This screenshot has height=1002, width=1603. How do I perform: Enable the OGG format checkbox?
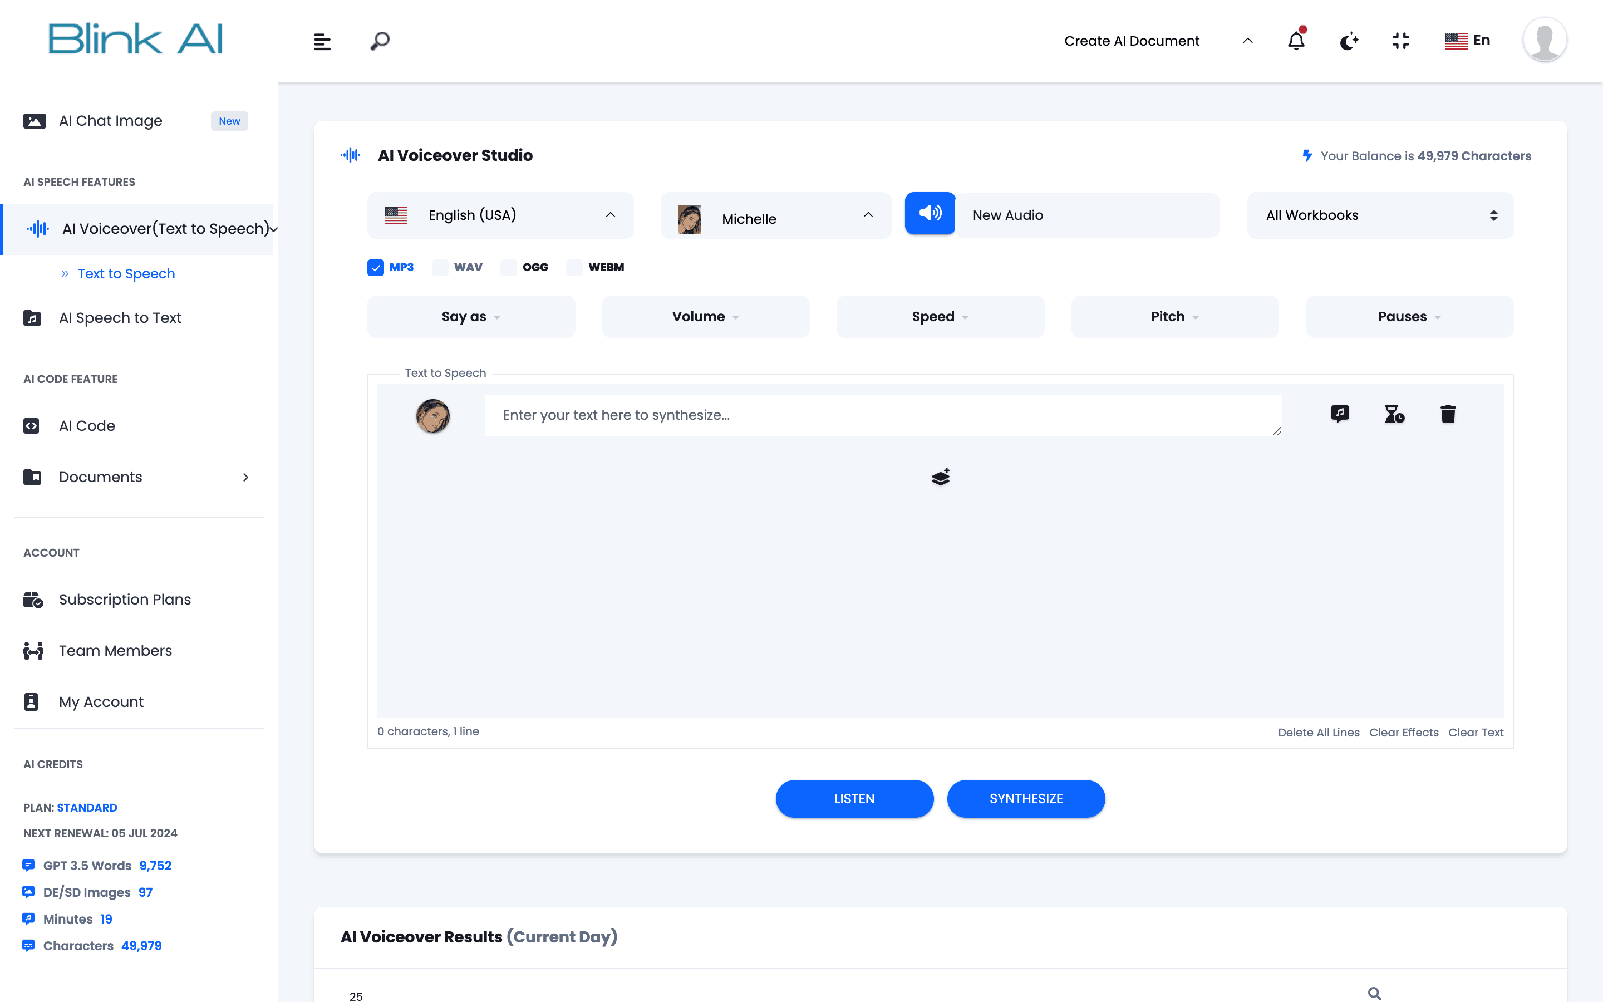pyautogui.click(x=509, y=267)
